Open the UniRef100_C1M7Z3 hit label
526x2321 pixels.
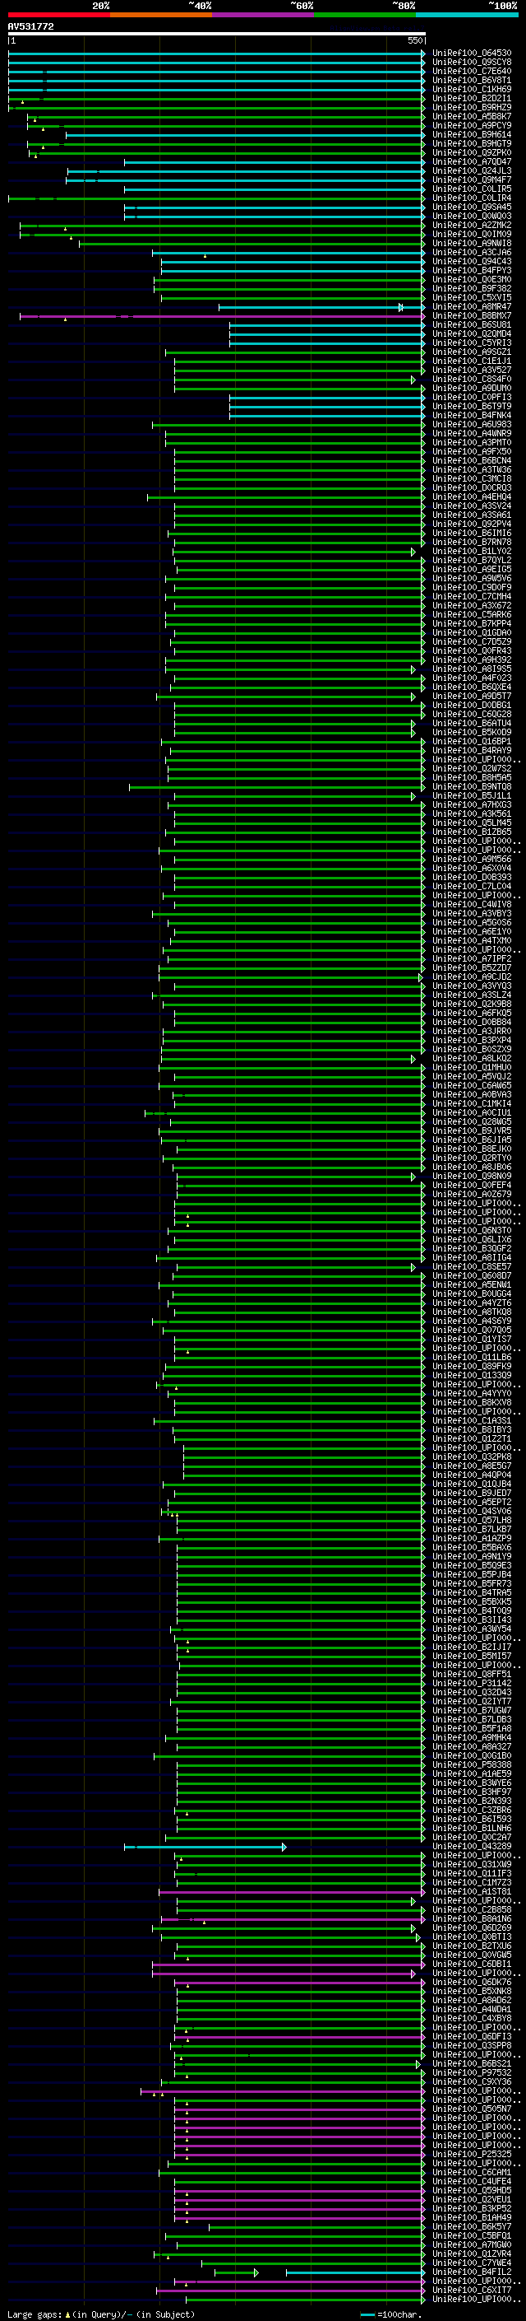[472, 1882]
